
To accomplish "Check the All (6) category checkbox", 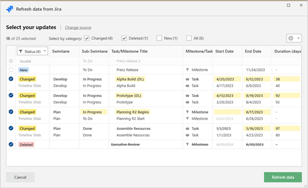I will coord(189,38).
